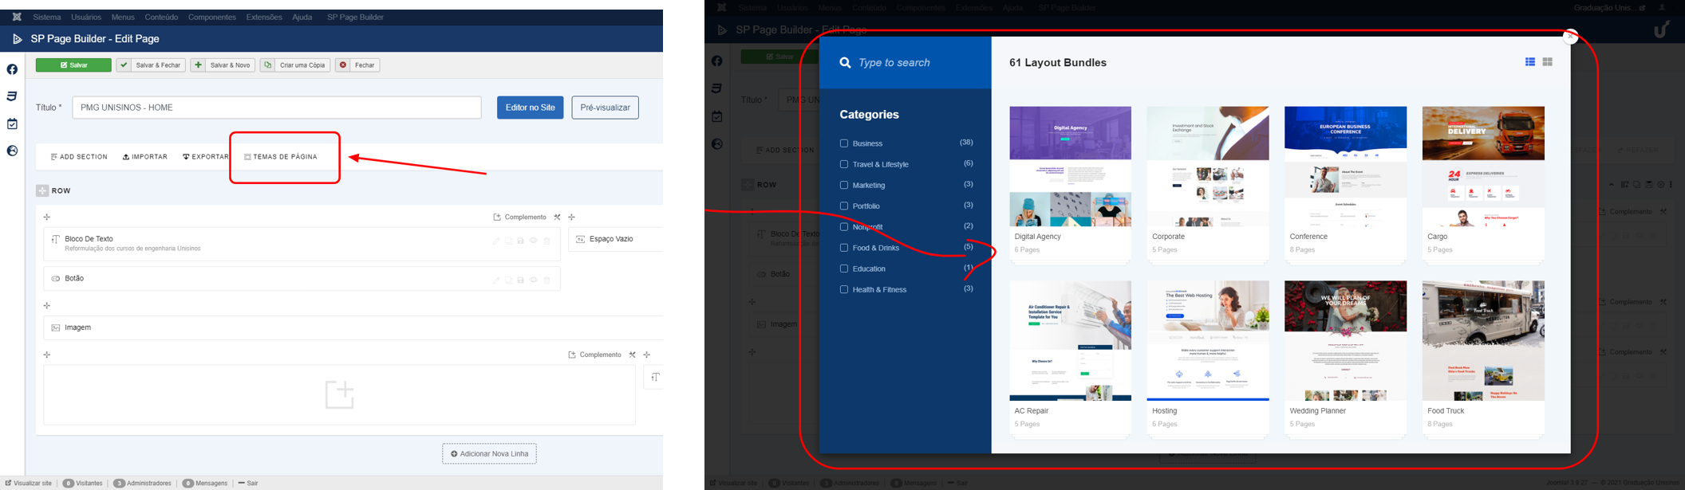Click the large add-addon plus icon in empty column
This screenshot has height=490, width=1685.
[339, 394]
